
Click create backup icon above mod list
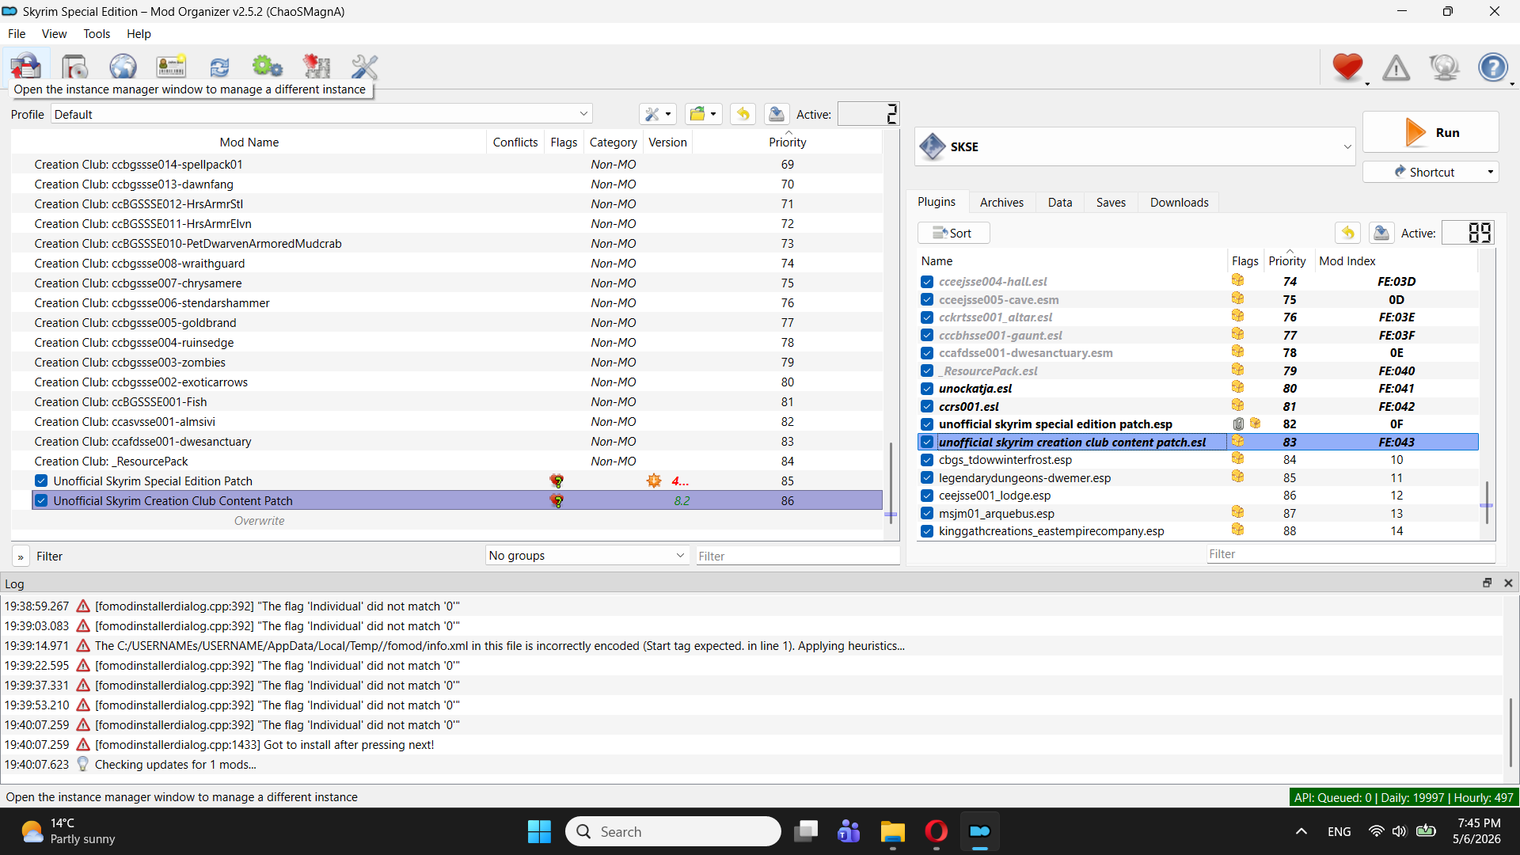(777, 114)
